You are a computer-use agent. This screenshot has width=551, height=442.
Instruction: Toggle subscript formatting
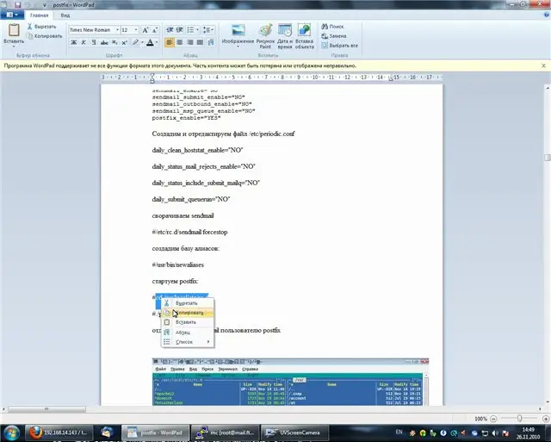(x=115, y=42)
